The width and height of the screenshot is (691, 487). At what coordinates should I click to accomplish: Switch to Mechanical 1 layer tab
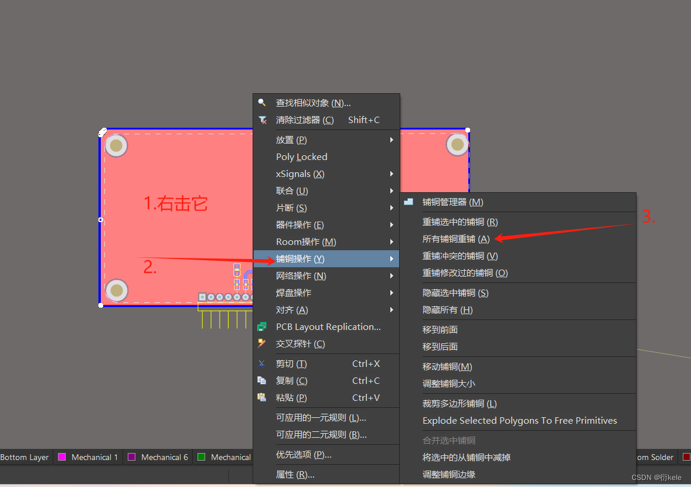click(88, 457)
